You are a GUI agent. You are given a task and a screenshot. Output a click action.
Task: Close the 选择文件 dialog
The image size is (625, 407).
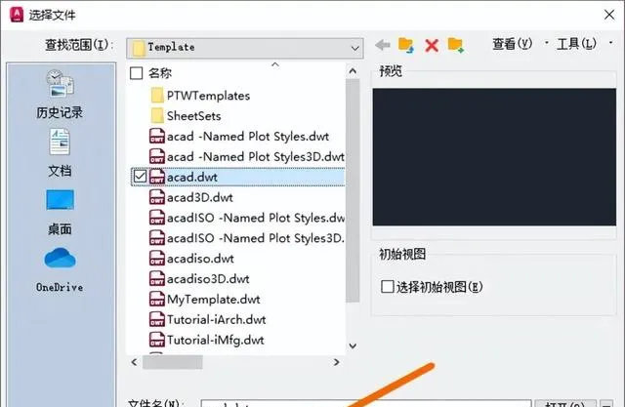pyautogui.click(x=609, y=15)
